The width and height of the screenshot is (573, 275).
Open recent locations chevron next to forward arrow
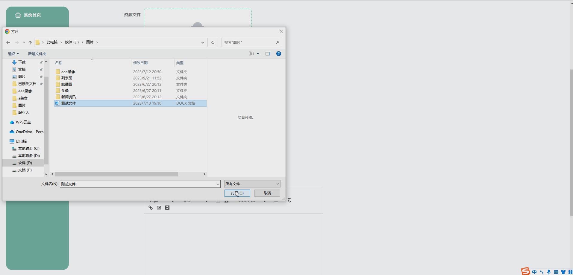tap(24, 42)
